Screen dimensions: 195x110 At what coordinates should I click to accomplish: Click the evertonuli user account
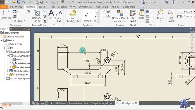151,2
